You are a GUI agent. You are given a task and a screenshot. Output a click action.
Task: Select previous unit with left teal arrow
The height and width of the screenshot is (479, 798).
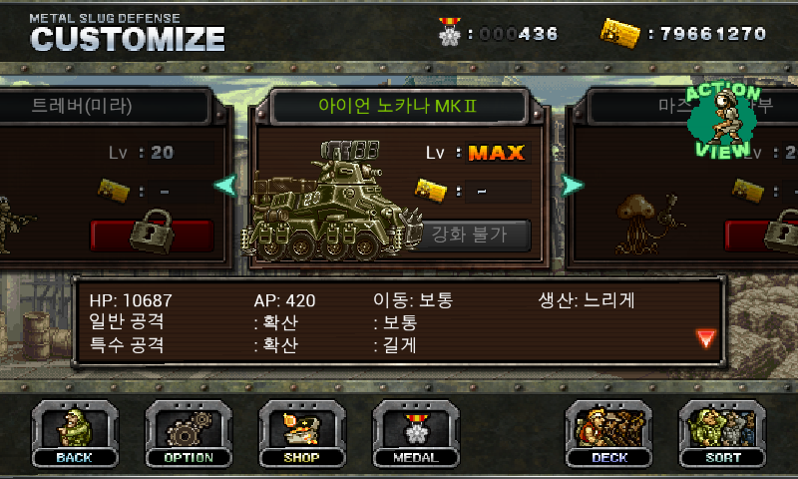[x=225, y=186]
